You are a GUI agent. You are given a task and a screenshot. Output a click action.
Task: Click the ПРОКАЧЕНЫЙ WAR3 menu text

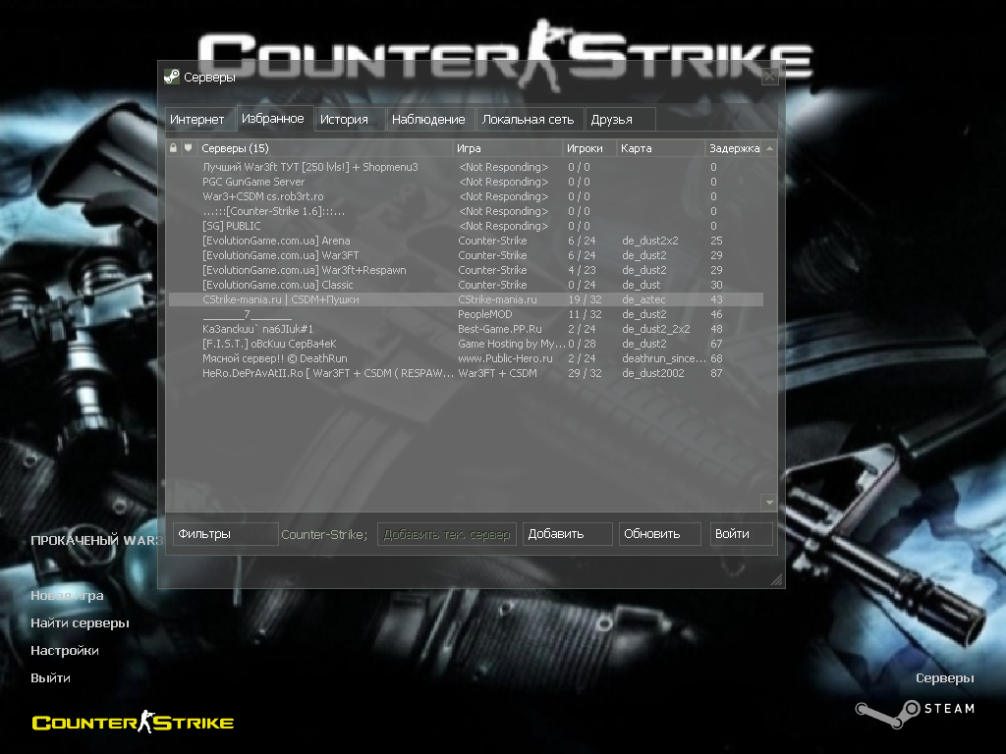(96, 541)
